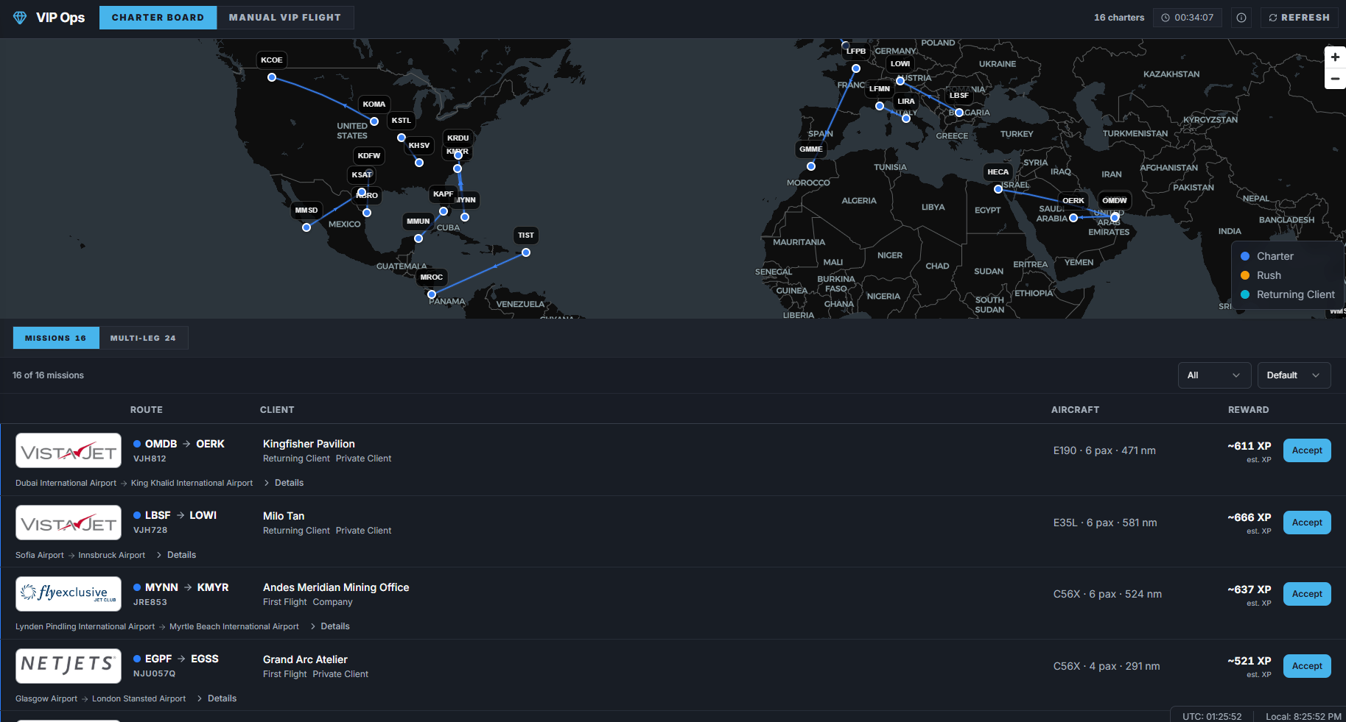Click the Rush orange legend dot
This screenshot has height=722, width=1346.
click(x=1245, y=275)
